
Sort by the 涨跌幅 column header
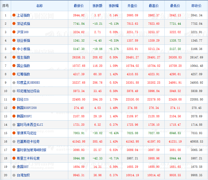coord(114,6)
